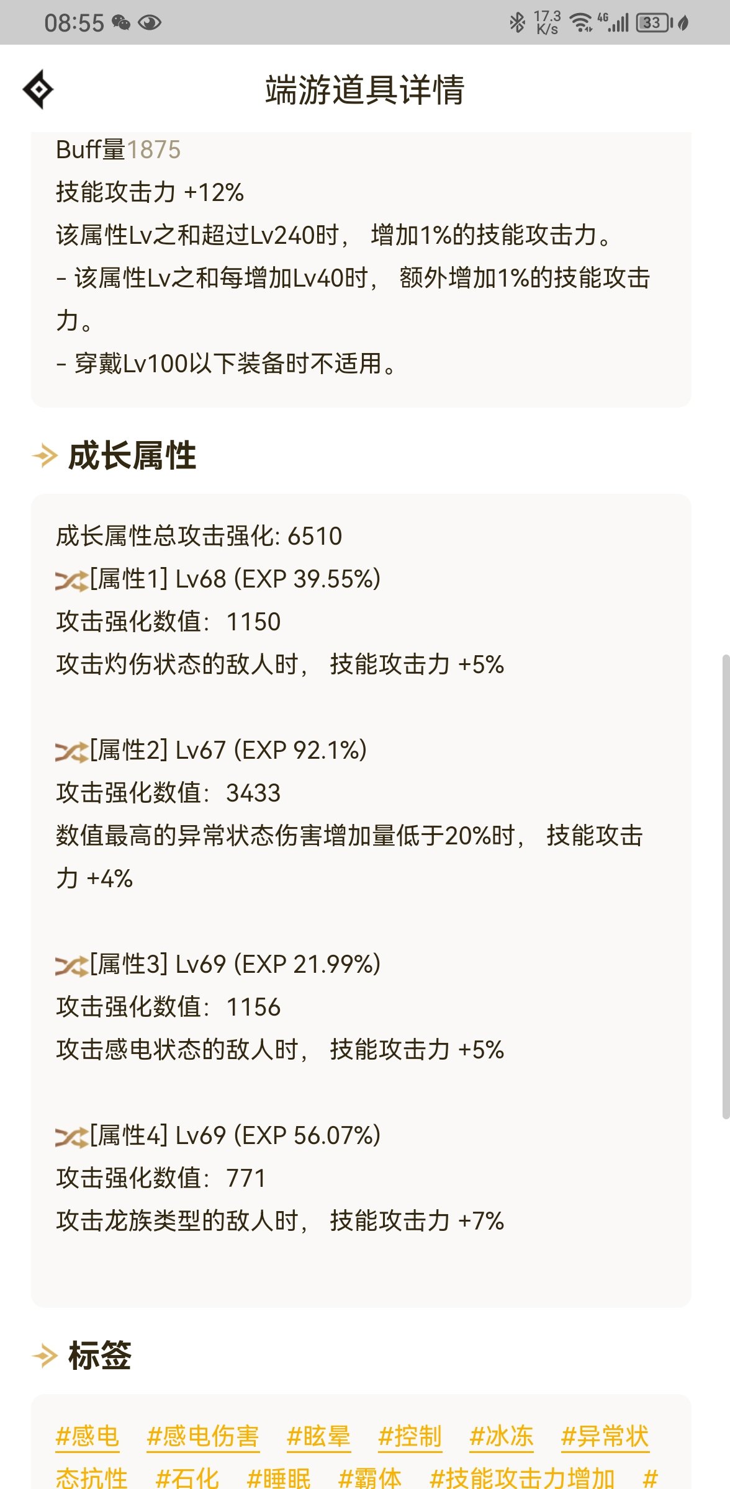The width and height of the screenshot is (730, 1489).
Task: Tap the Bluetooth icon in status bar
Action: coord(517,23)
